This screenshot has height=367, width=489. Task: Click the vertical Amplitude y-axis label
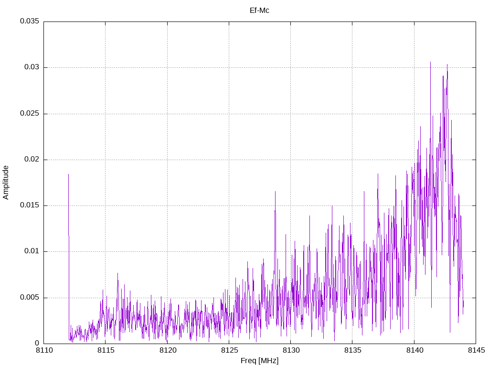pos(6,183)
